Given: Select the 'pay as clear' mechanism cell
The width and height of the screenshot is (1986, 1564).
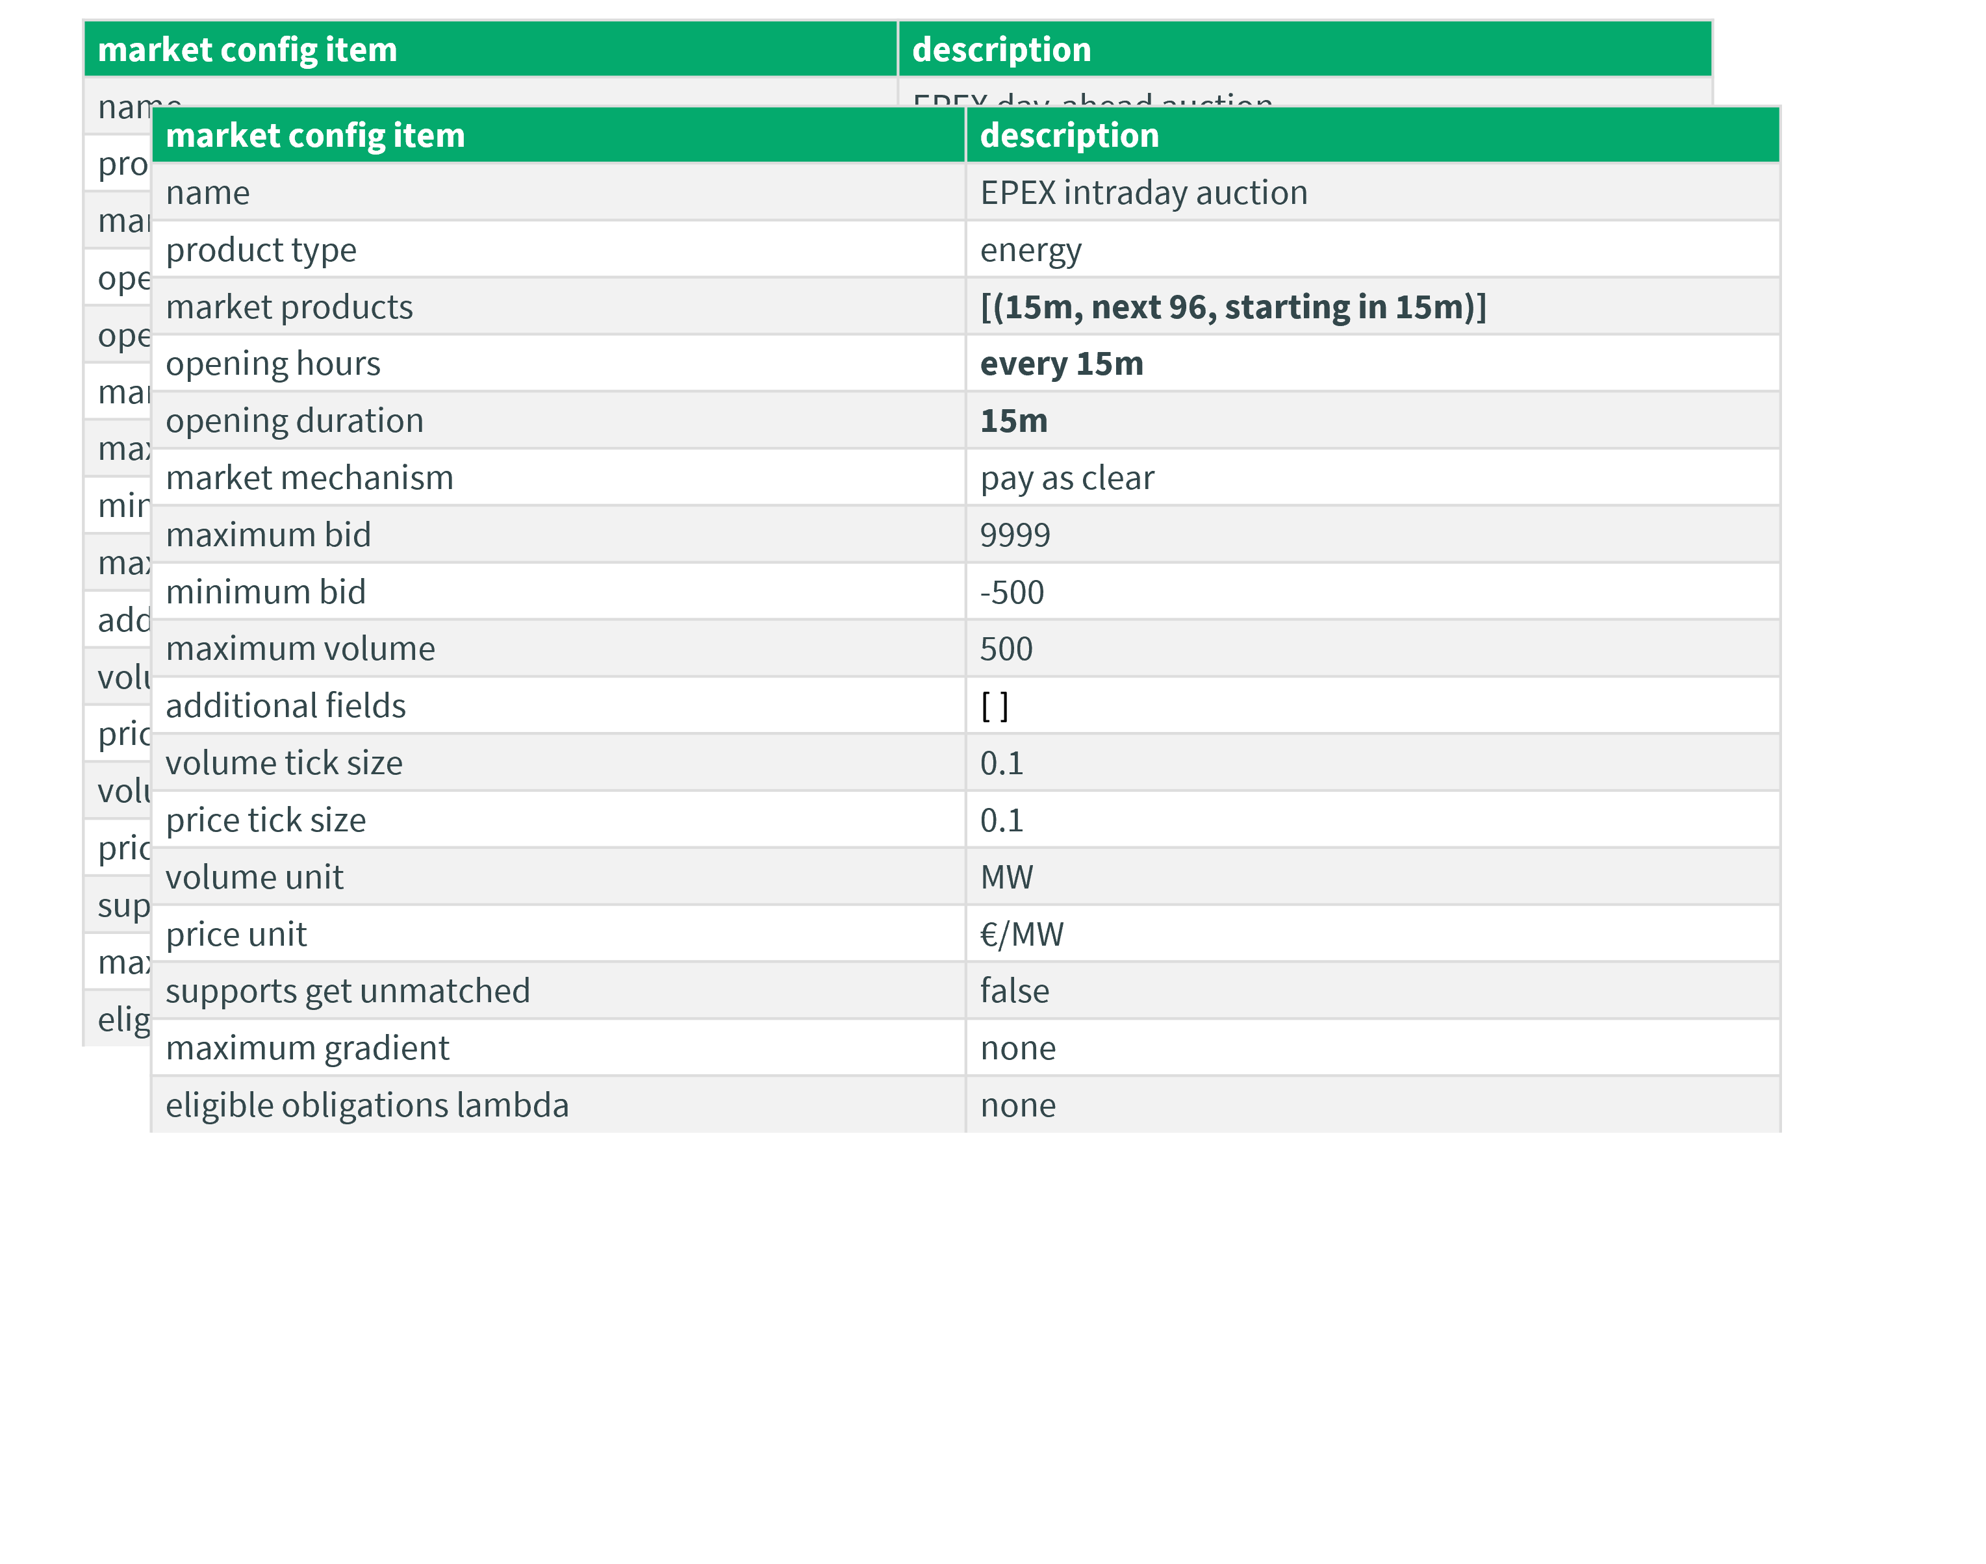Looking at the screenshot, I should pyautogui.click(x=1066, y=478).
